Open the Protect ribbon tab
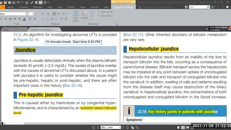The width and height of the screenshot is (231, 130). click(71, 7)
